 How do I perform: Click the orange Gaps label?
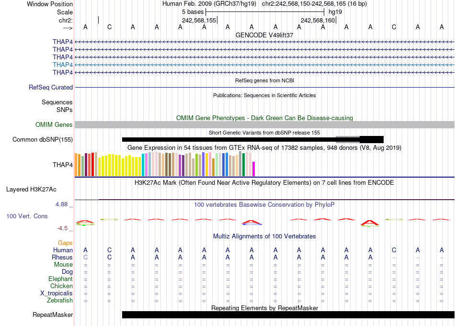(x=65, y=243)
